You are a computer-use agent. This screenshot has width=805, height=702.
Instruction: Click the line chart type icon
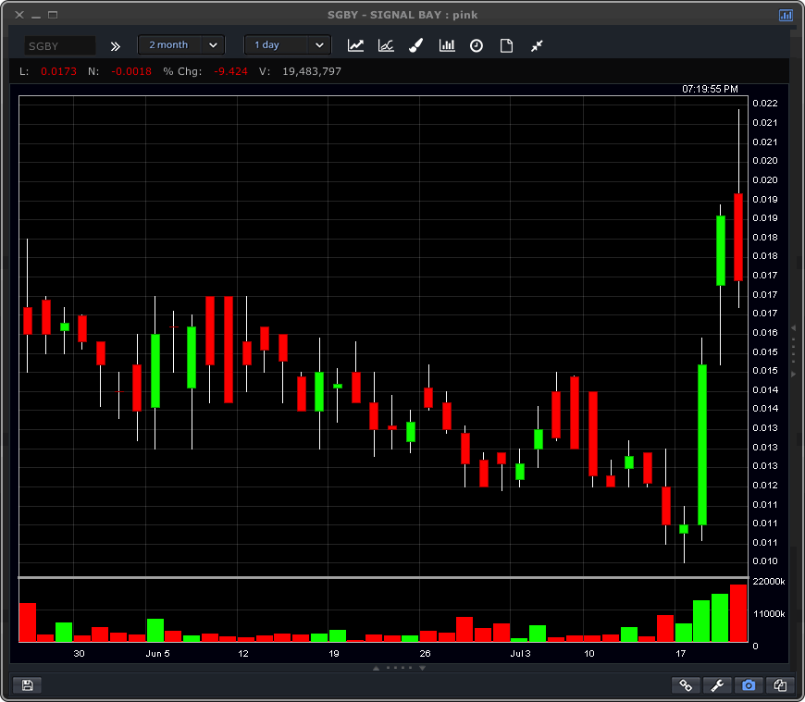355,45
